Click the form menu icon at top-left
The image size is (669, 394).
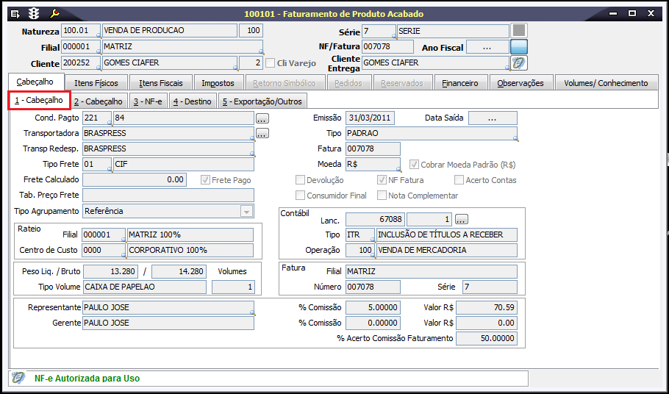point(15,14)
